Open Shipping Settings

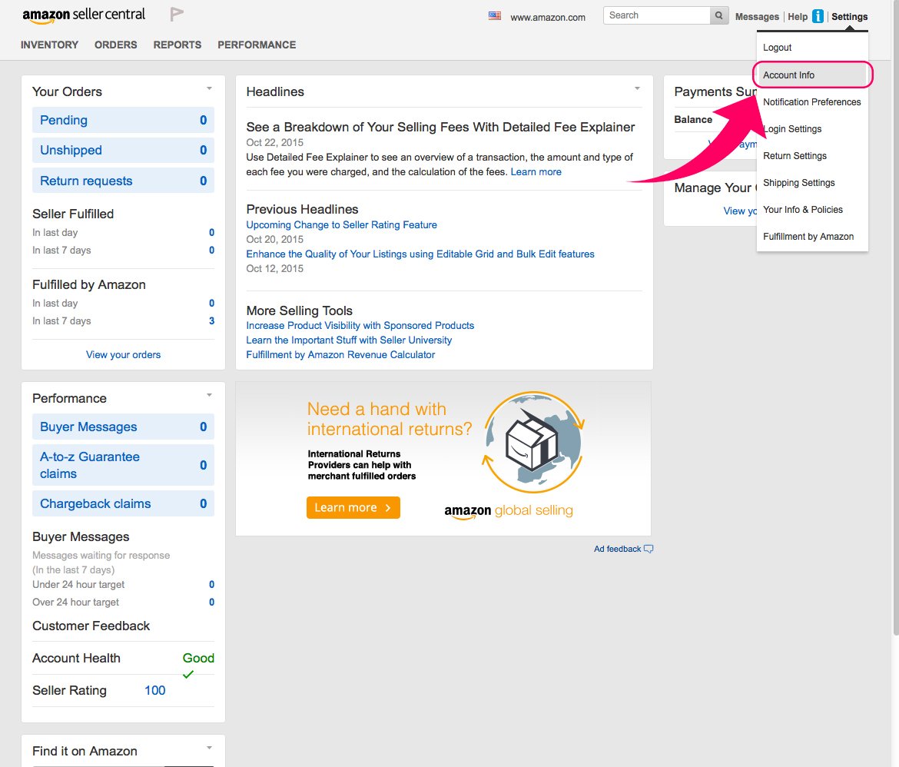coord(812,183)
